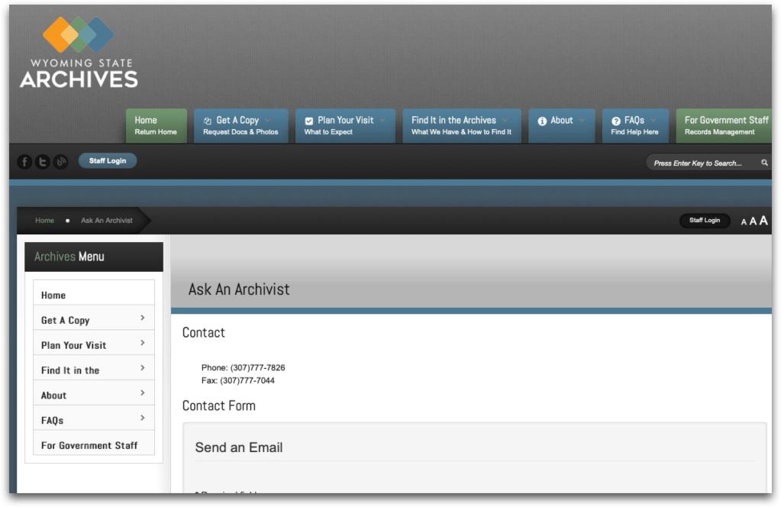Image resolution: width=781 pixels, height=507 pixels.
Task: Open the Facebook social icon
Action: [x=24, y=161]
